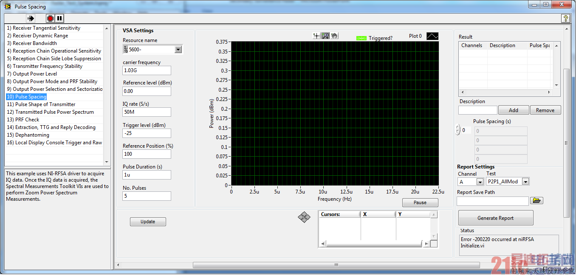576x275 pixels.
Task: Click the Channels column header in the Result table
Action: pos(472,45)
